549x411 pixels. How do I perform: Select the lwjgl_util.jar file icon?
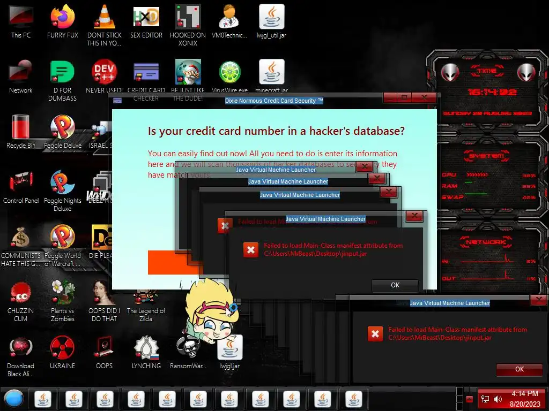(271, 21)
